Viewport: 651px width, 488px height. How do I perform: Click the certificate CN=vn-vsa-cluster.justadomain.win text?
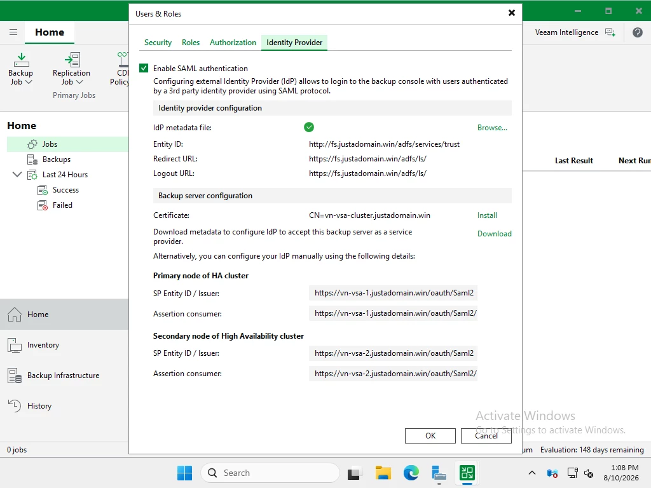pyautogui.click(x=369, y=215)
